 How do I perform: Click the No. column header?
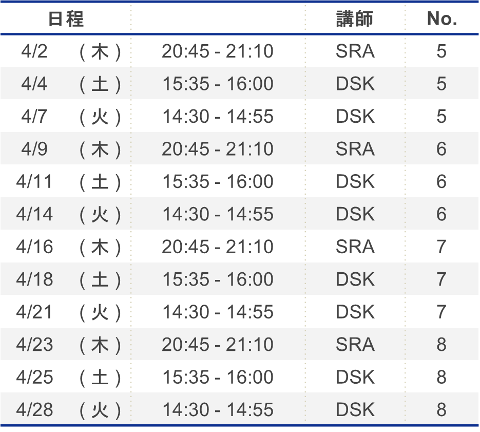[441, 19]
